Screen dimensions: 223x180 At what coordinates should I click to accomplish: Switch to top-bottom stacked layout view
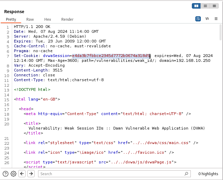pyautogui.click(x=205, y=6)
